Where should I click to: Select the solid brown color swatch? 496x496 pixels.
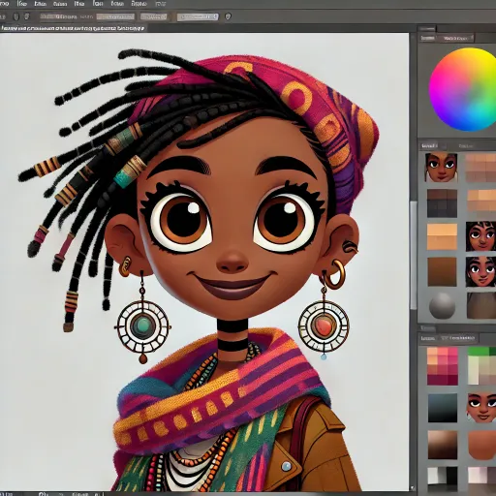click(442, 271)
